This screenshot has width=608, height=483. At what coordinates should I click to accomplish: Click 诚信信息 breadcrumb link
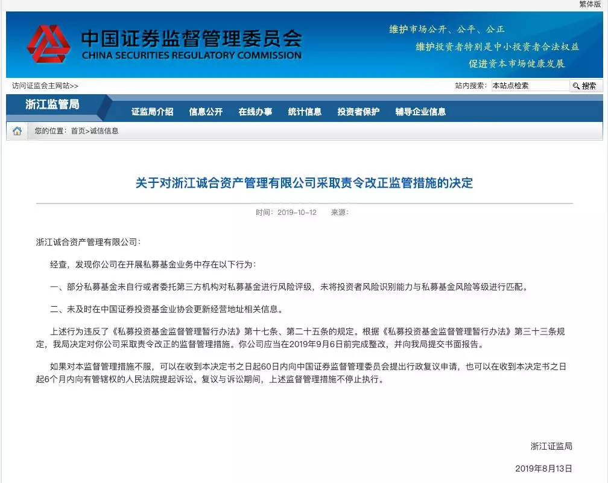[x=104, y=131]
